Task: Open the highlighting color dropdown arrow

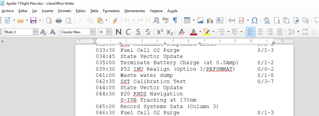Action: (x=213, y=32)
